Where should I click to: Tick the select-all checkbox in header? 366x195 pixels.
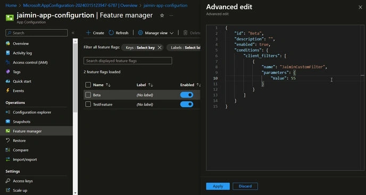pos(88,85)
